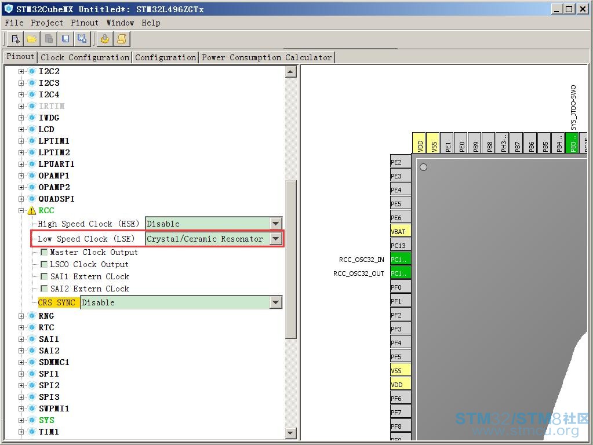Click the peripheral tree scroll-down arrow
The image size is (593, 445).
point(290,433)
